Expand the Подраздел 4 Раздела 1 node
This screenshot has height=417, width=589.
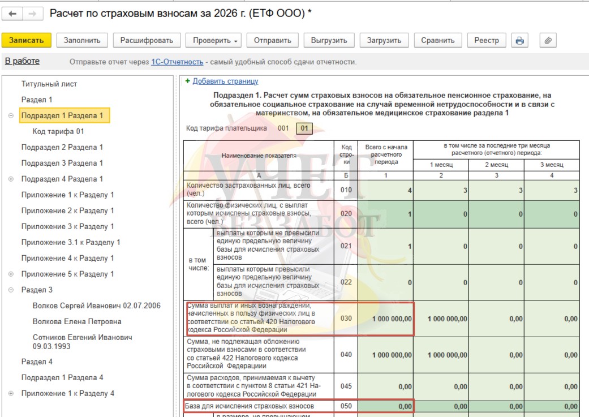tap(11, 179)
